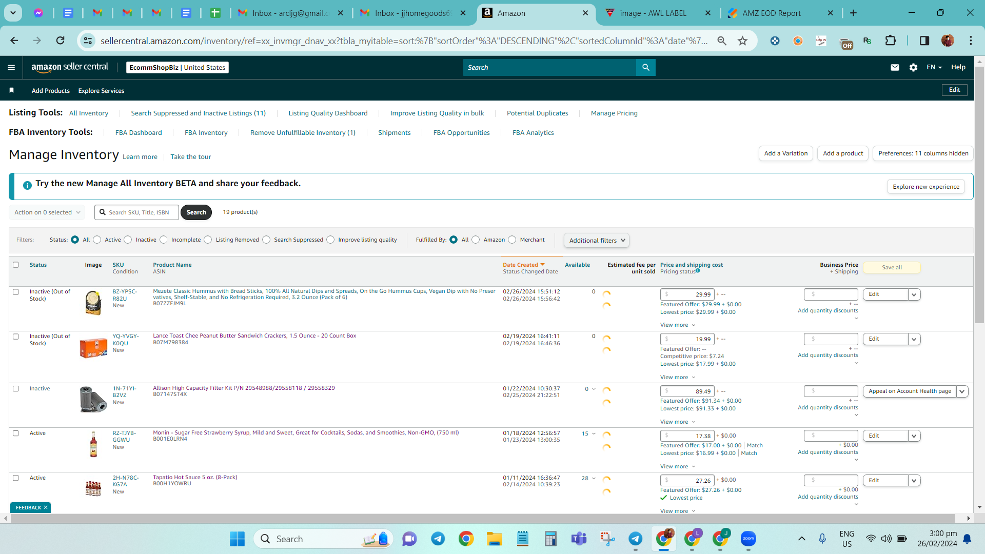Close the FEEDBACK tab with the X

(x=46, y=507)
